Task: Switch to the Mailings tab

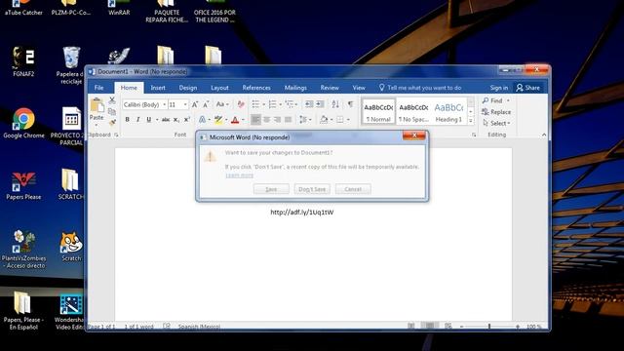Action: tap(295, 88)
